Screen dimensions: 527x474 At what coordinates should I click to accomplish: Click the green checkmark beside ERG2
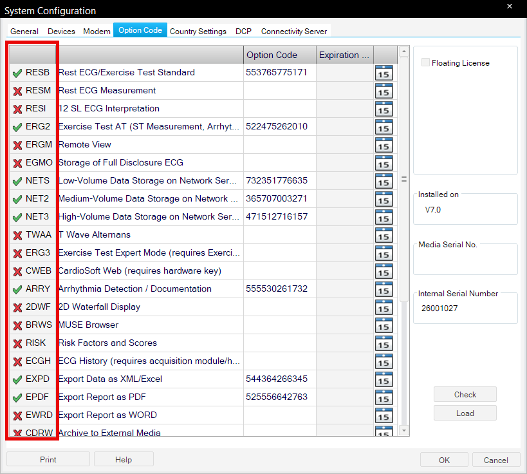[17, 127]
